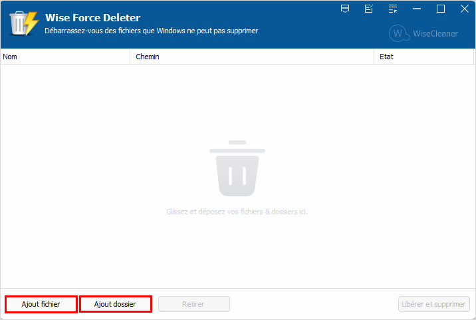This screenshot has height=320, width=476.
Task: Open the feedback chat icon in title bar
Action: click(x=345, y=9)
